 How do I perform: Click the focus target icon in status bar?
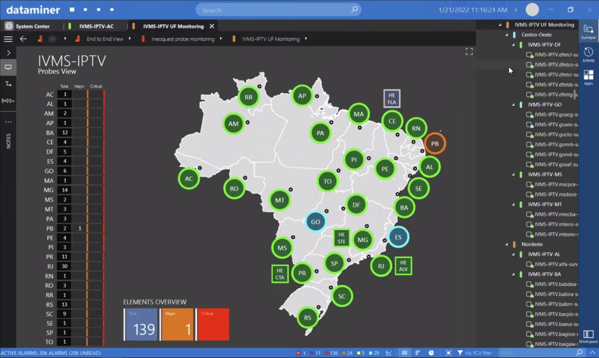pos(449,353)
